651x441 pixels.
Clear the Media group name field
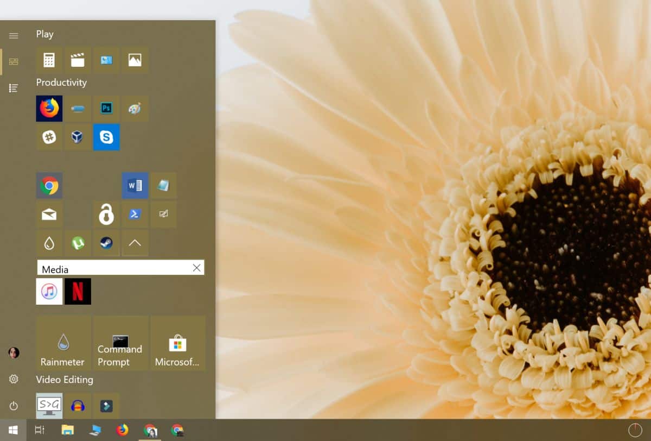[x=196, y=268]
